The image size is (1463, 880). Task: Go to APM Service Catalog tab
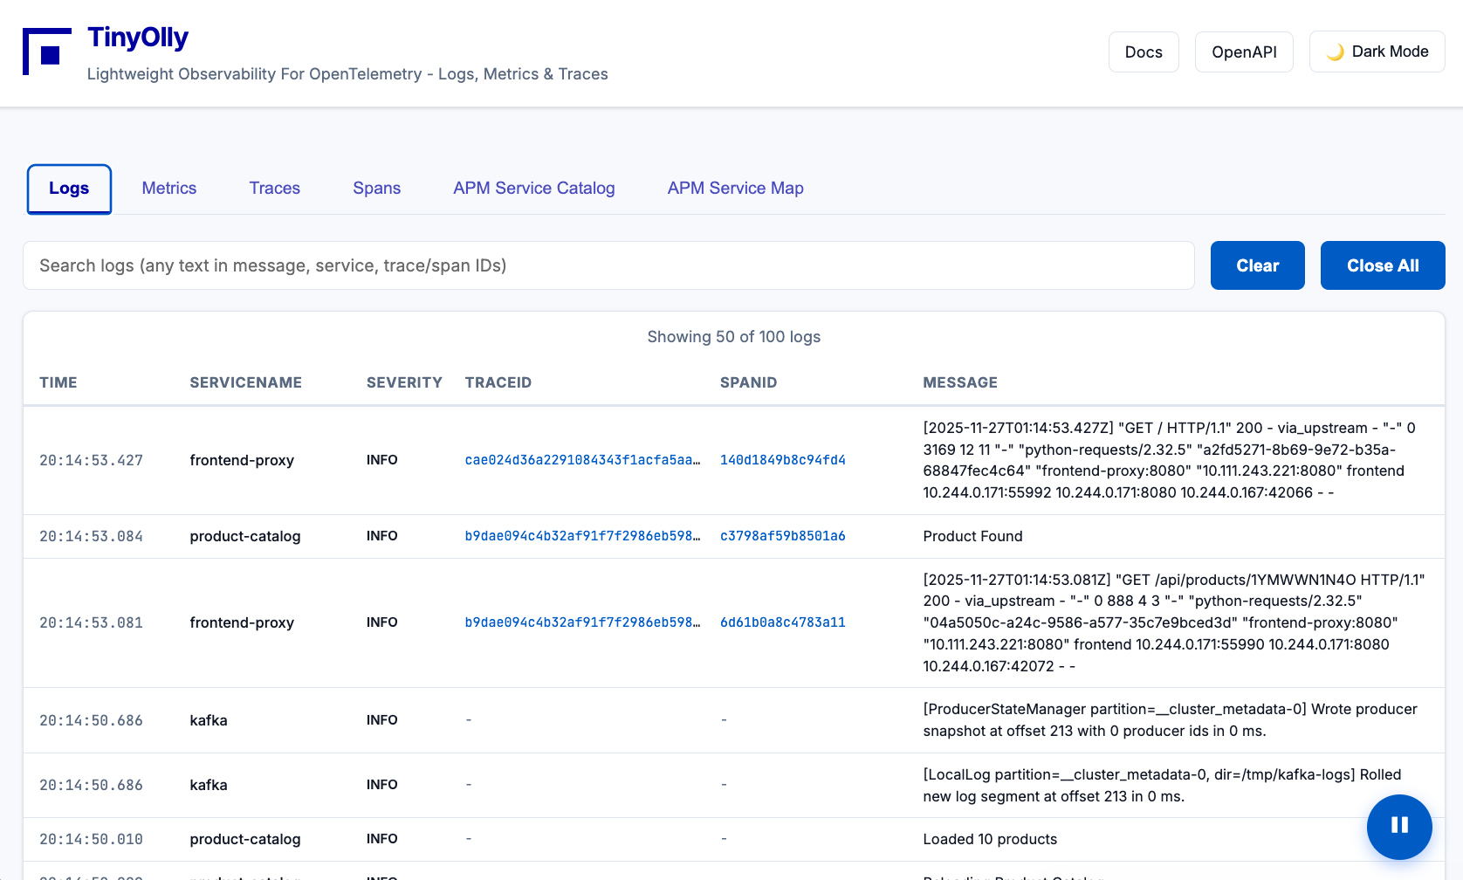click(x=533, y=189)
